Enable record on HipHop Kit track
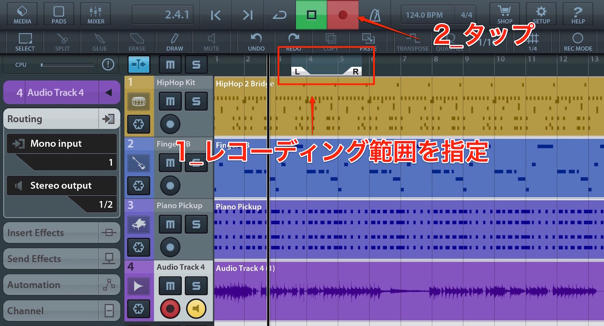This screenshot has width=604, height=326. point(170,125)
